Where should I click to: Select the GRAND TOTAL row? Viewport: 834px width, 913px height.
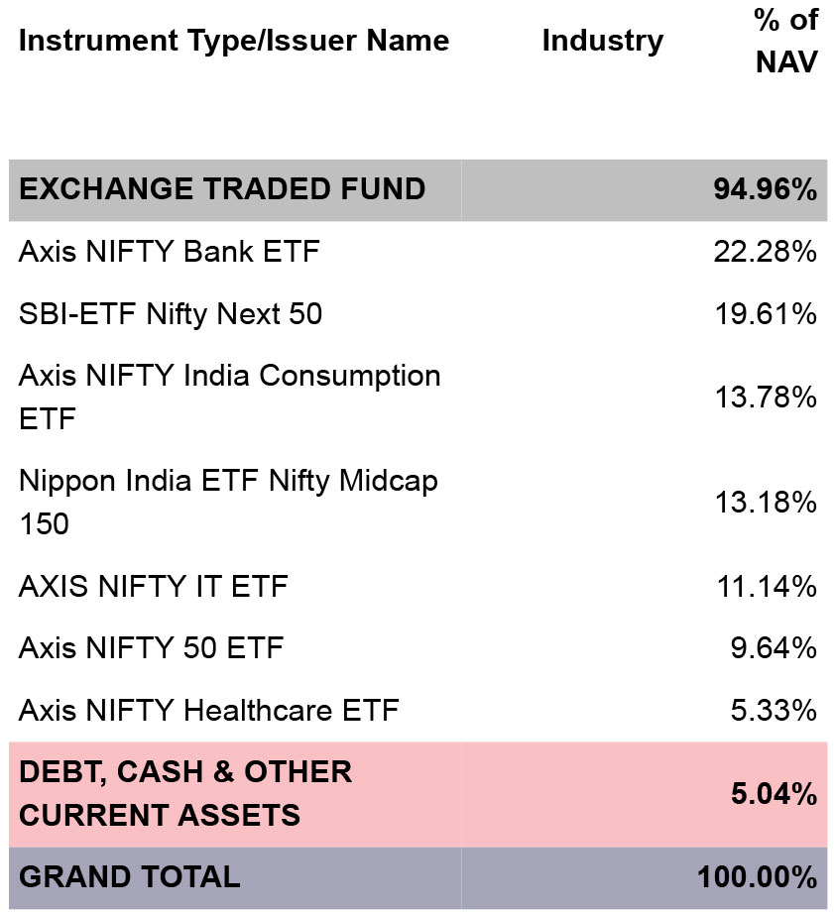[417, 877]
